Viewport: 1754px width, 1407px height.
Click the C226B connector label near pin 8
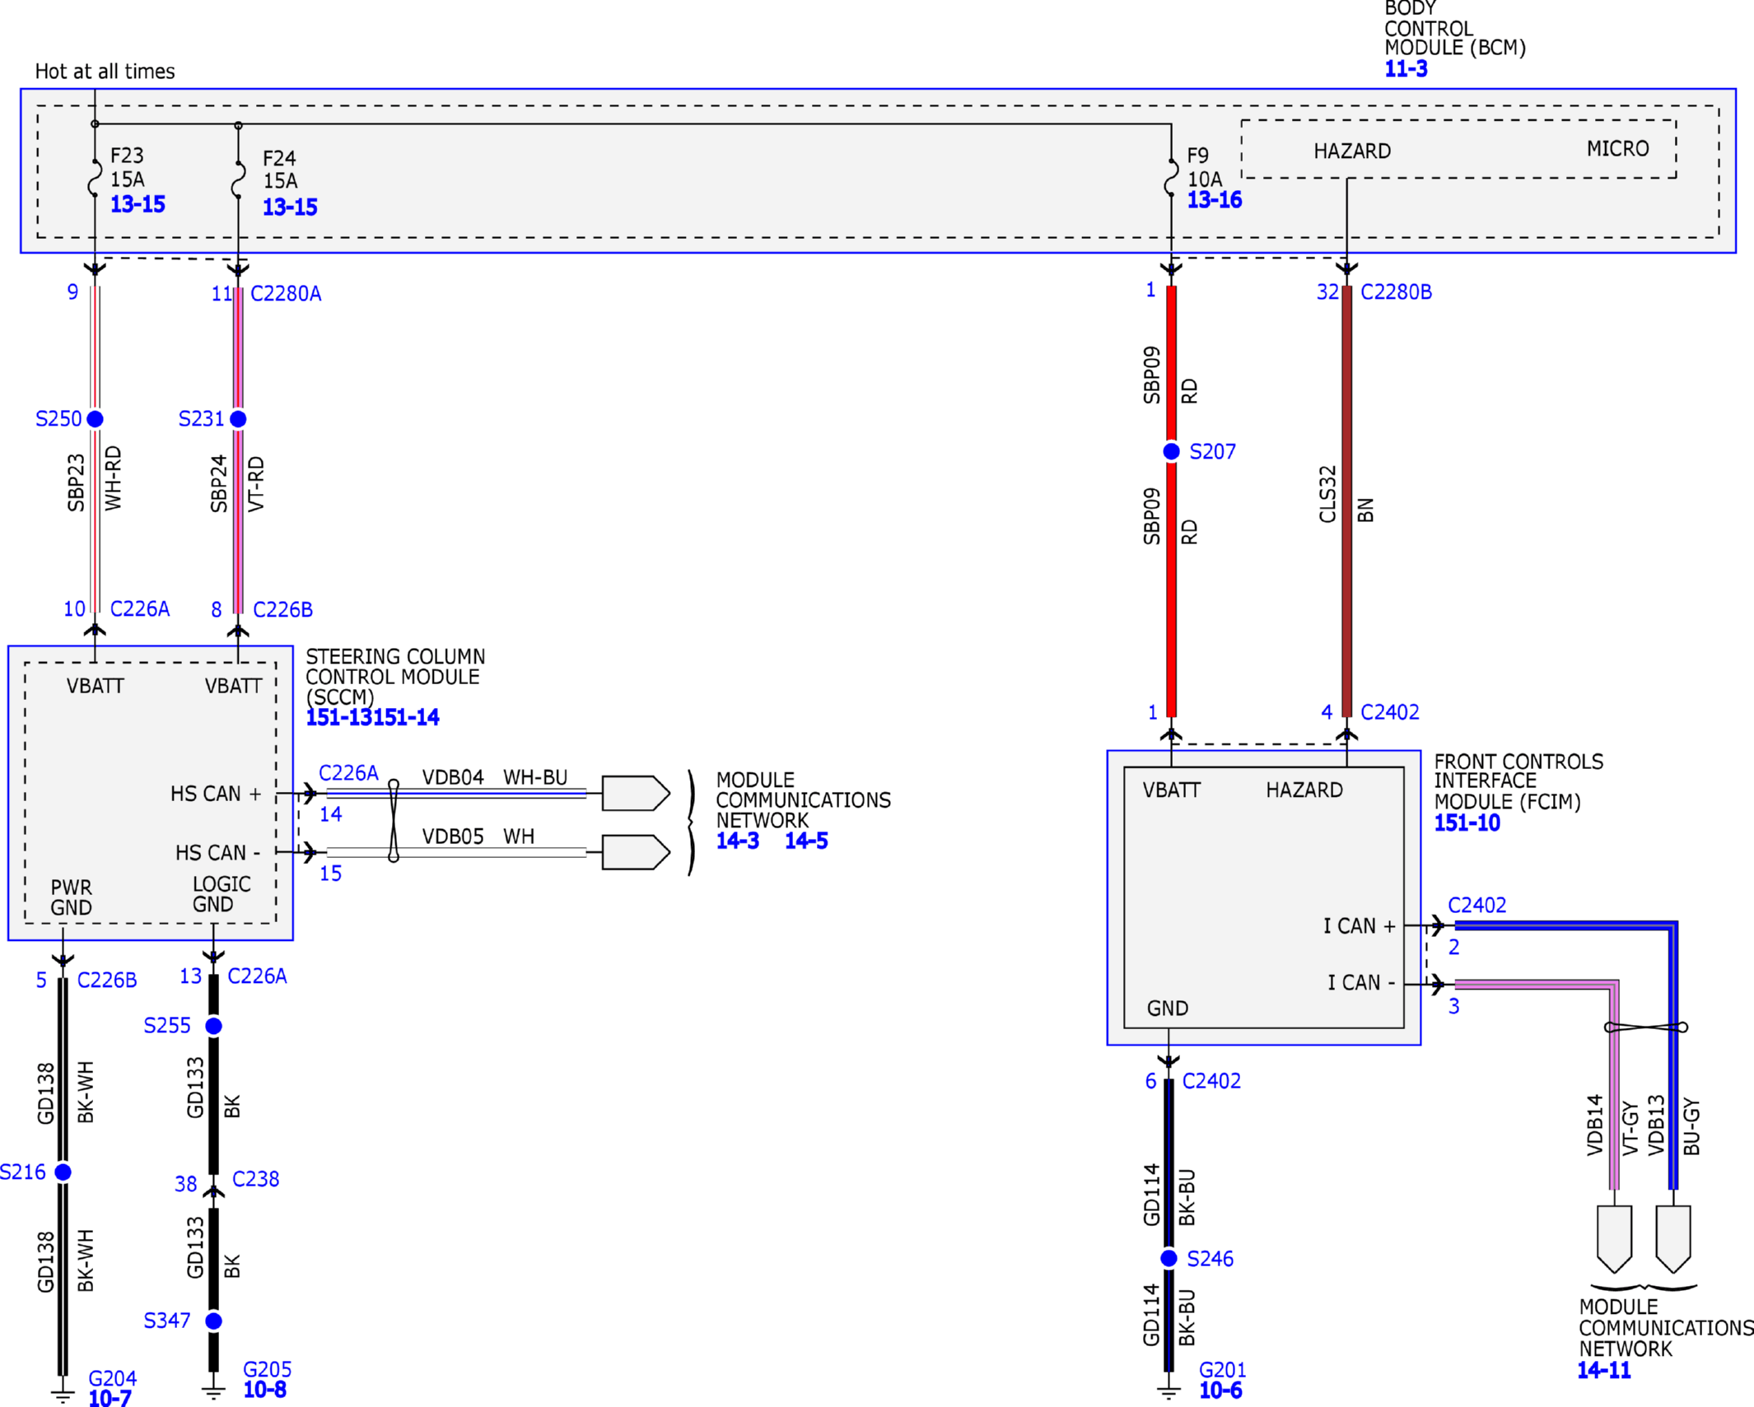tap(282, 609)
